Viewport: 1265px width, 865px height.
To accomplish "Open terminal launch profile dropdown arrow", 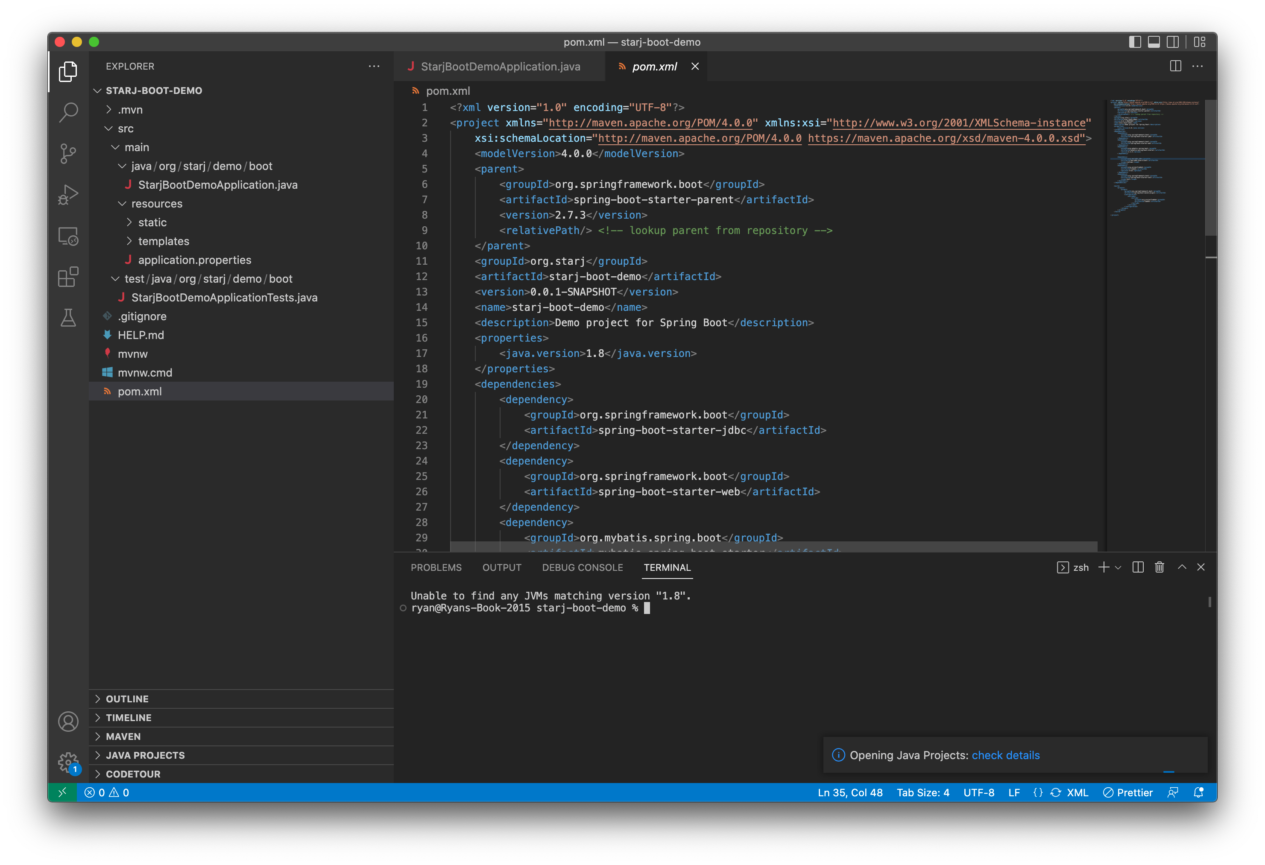I will 1118,567.
